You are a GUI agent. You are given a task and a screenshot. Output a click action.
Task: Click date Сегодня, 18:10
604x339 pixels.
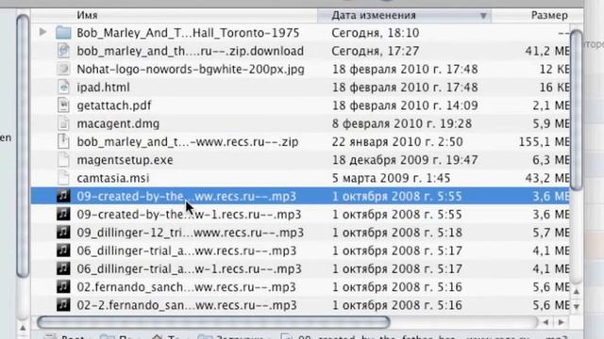pos(376,33)
